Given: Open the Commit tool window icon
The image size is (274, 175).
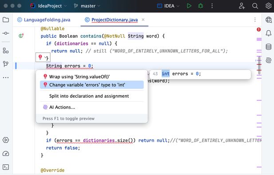Looking at the screenshot, I should 6,33.
